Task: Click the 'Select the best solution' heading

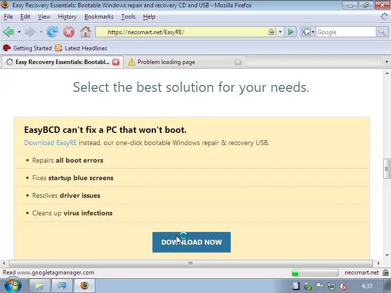Action: click(x=191, y=87)
